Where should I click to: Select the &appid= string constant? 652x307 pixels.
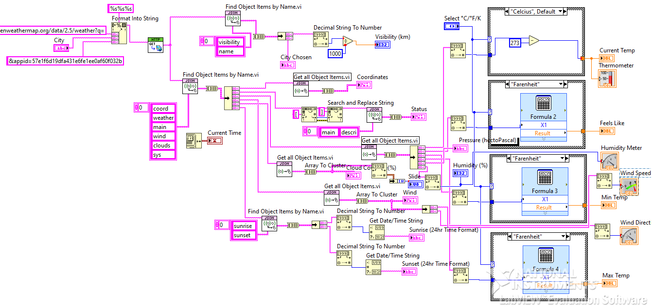pos(66,61)
